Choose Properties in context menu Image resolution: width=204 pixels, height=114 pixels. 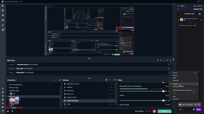(x=184, y=80)
